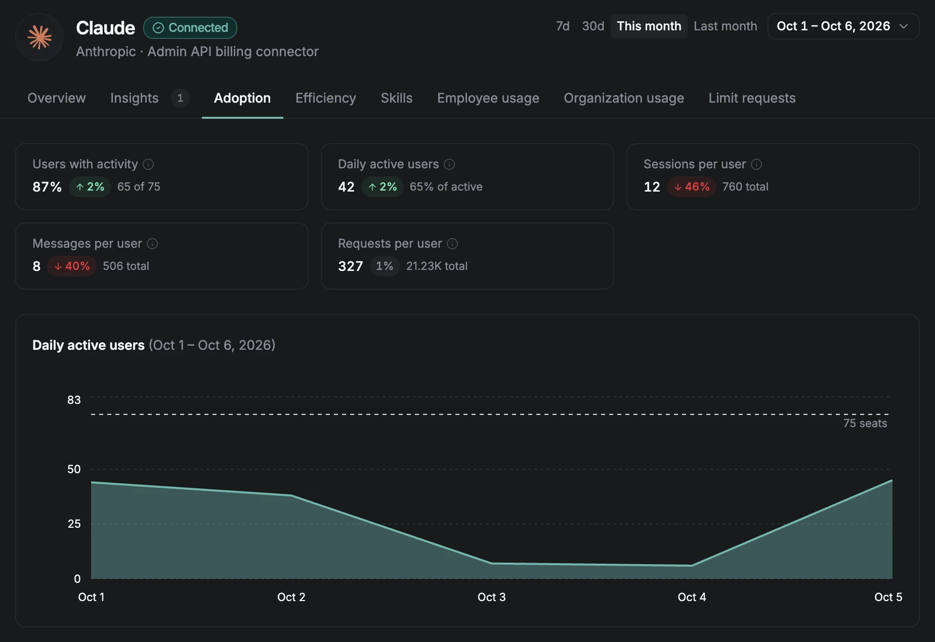Switch to the Overview tab
Viewport: 935px width, 642px height.
(x=57, y=98)
